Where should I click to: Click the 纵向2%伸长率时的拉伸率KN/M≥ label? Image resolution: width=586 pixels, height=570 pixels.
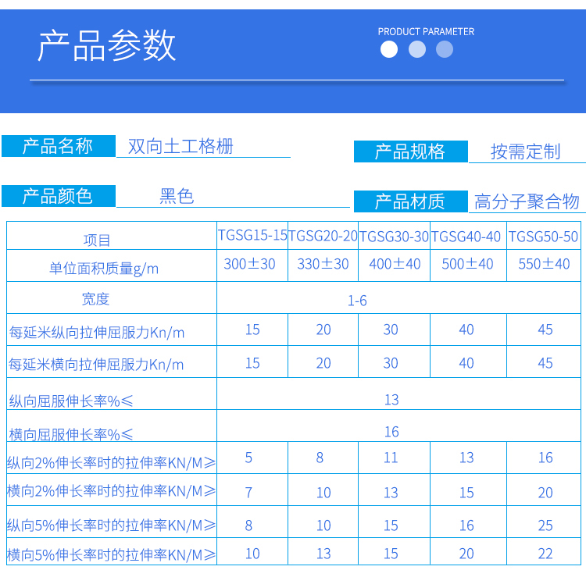tap(112, 463)
